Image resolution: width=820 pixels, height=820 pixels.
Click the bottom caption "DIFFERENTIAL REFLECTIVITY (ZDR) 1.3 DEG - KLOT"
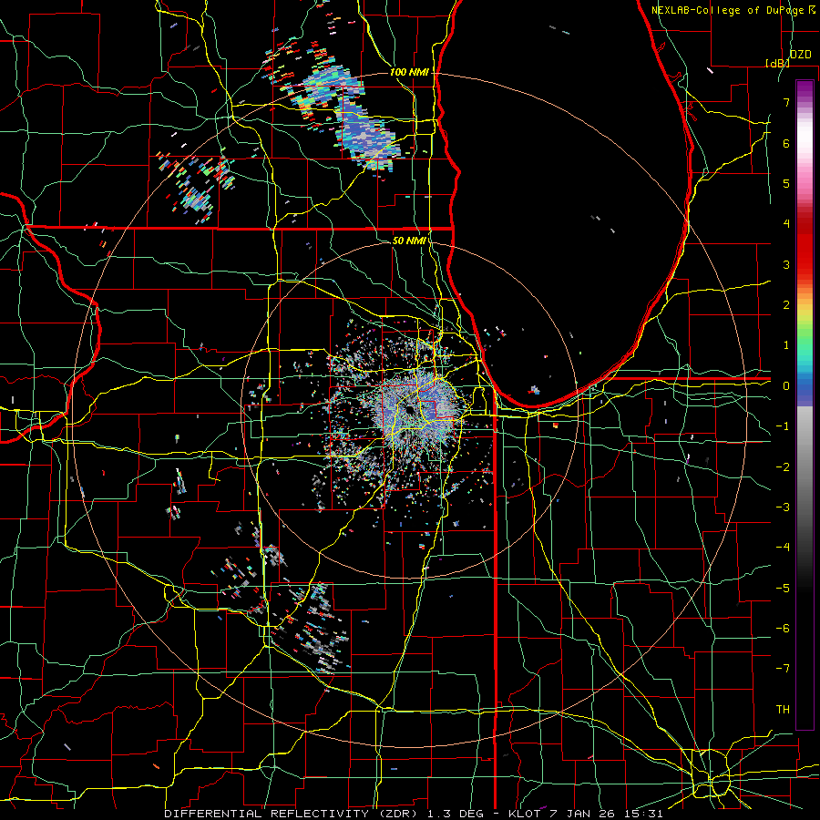coord(353,814)
